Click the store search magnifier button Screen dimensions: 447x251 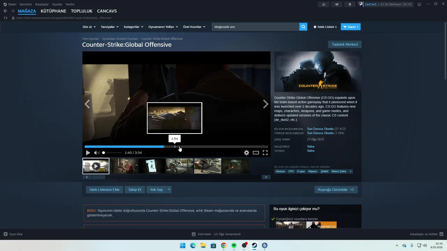point(303,26)
